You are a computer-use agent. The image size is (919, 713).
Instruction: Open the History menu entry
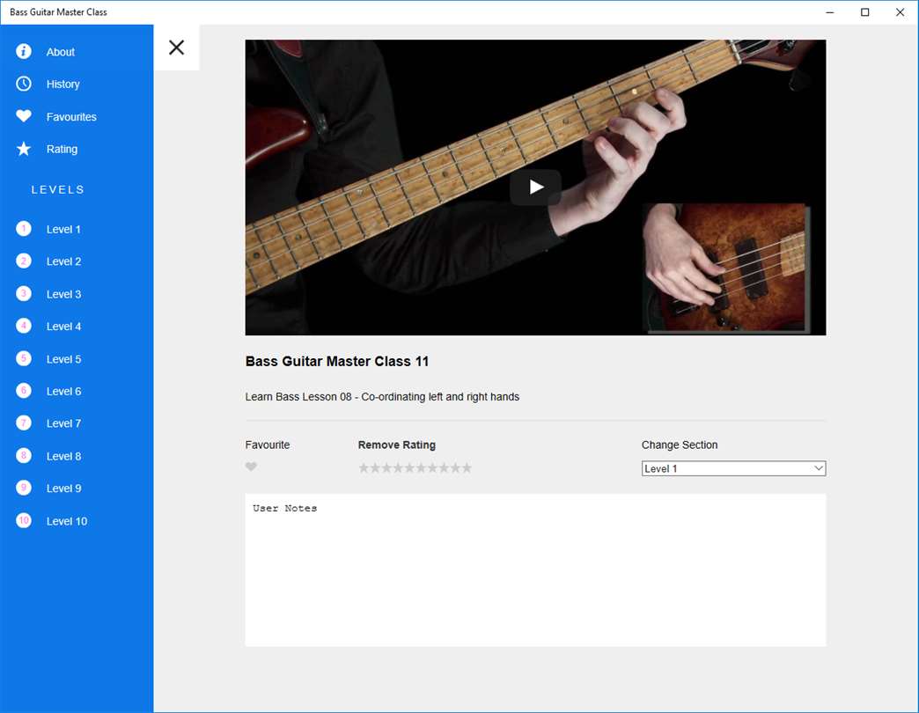coord(62,85)
